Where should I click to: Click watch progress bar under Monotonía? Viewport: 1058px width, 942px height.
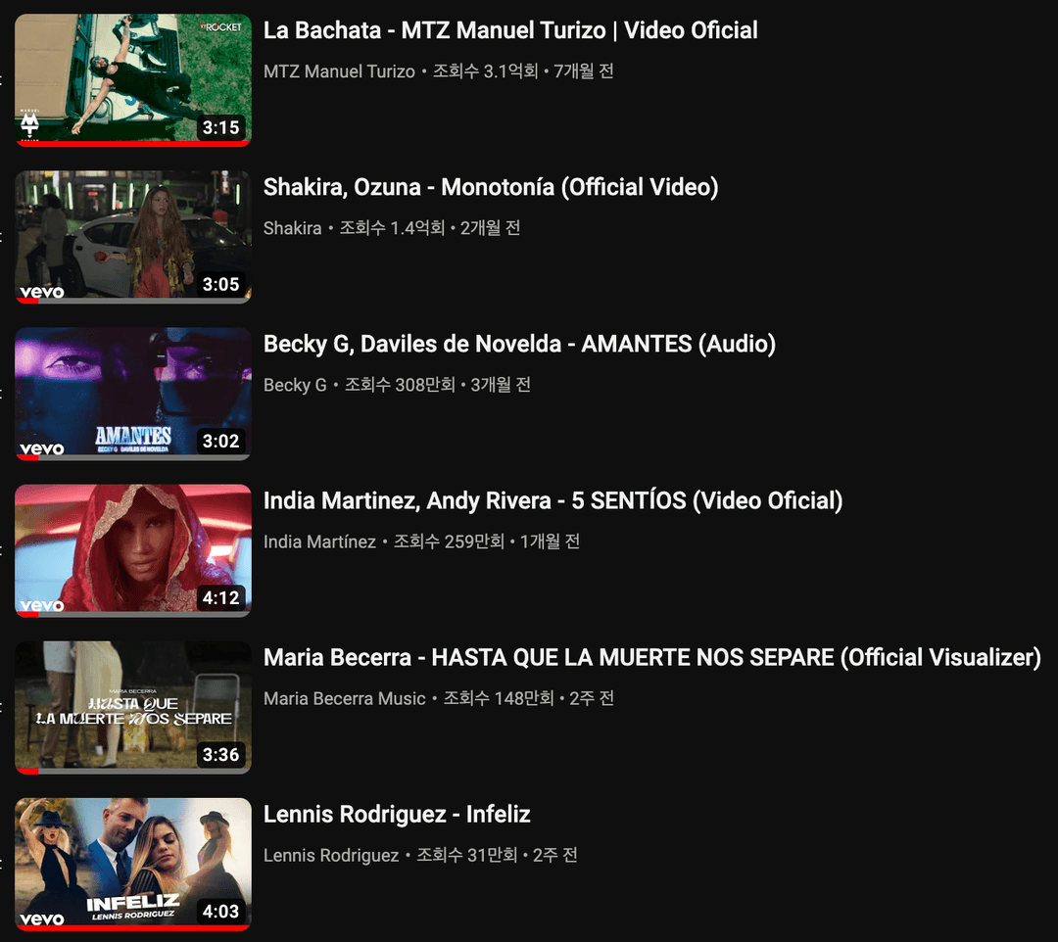[133, 301]
